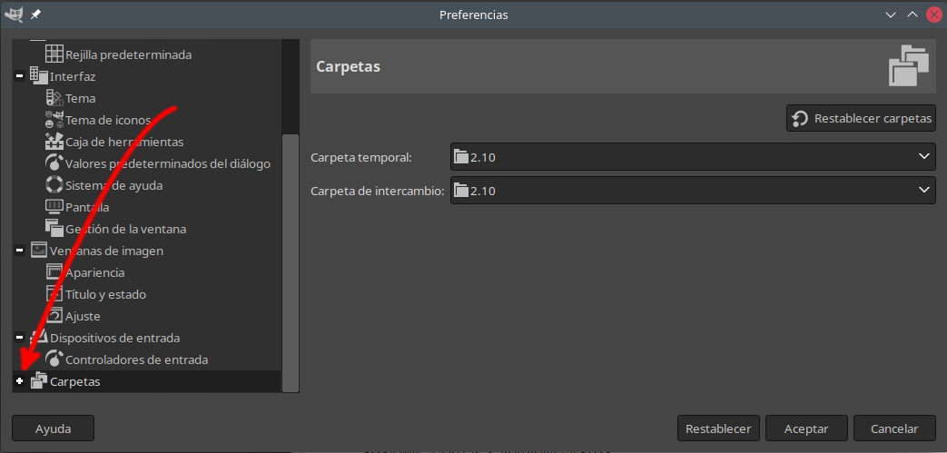Open the Carpeta de intercambio dropdown
The image size is (947, 453).
(692, 191)
